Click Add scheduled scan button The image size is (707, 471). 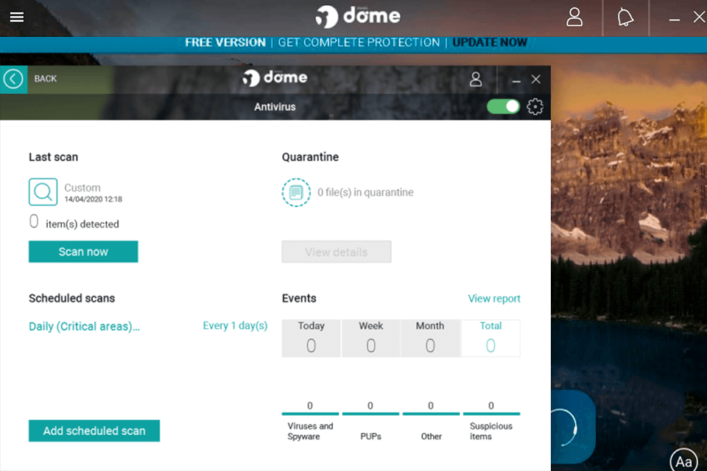pyautogui.click(x=94, y=431)
